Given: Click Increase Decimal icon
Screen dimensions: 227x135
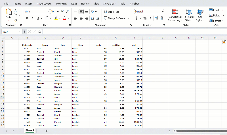Looking at the screenshot, I should (156, 18).
